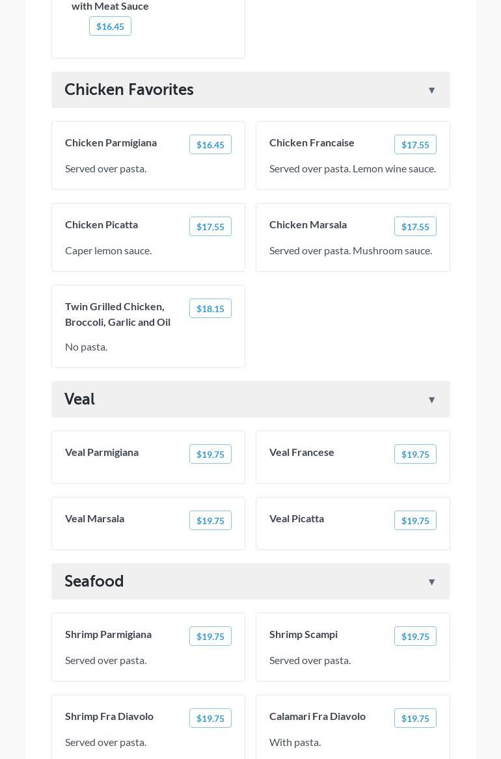Add Twin Grilled Chicken for $18.15
Image resolution: width=501 pixels, height=759 pixels.
pyautogui.click(x=210, y=309)
